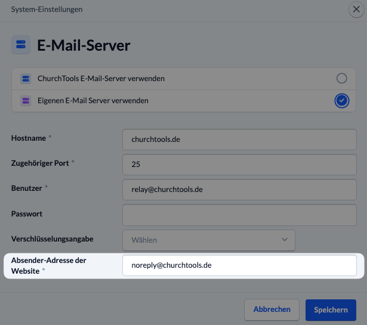Click the Absender-Adresse der Website field
The image size is (367, 325).
[240, 265]
